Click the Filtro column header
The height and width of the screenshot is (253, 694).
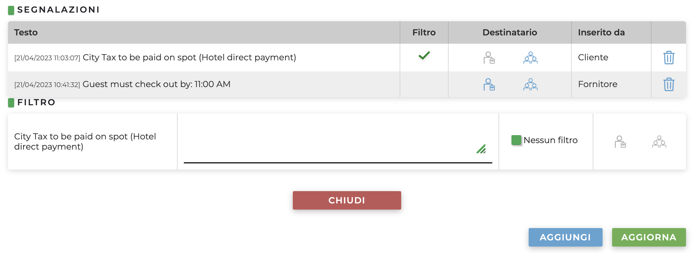tap(424, 32)
